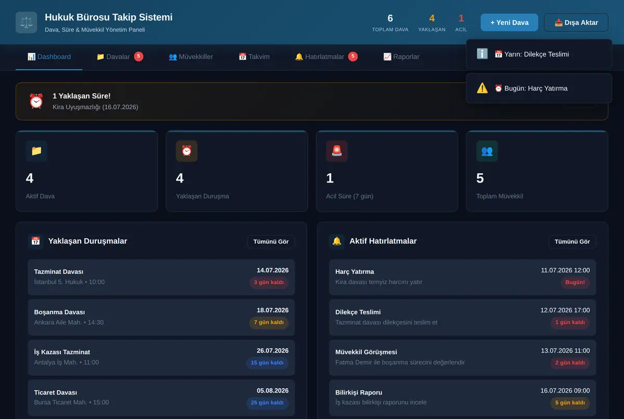Screen dimensions: 624x419
Task: Click the Kira Uyuşmazlığı (16.07.2026) alert text
Action: pyautogui.click(x=96, y=107)
